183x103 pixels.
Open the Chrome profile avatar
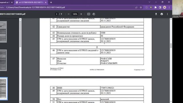pyautogui.click(x=165, y=7)
